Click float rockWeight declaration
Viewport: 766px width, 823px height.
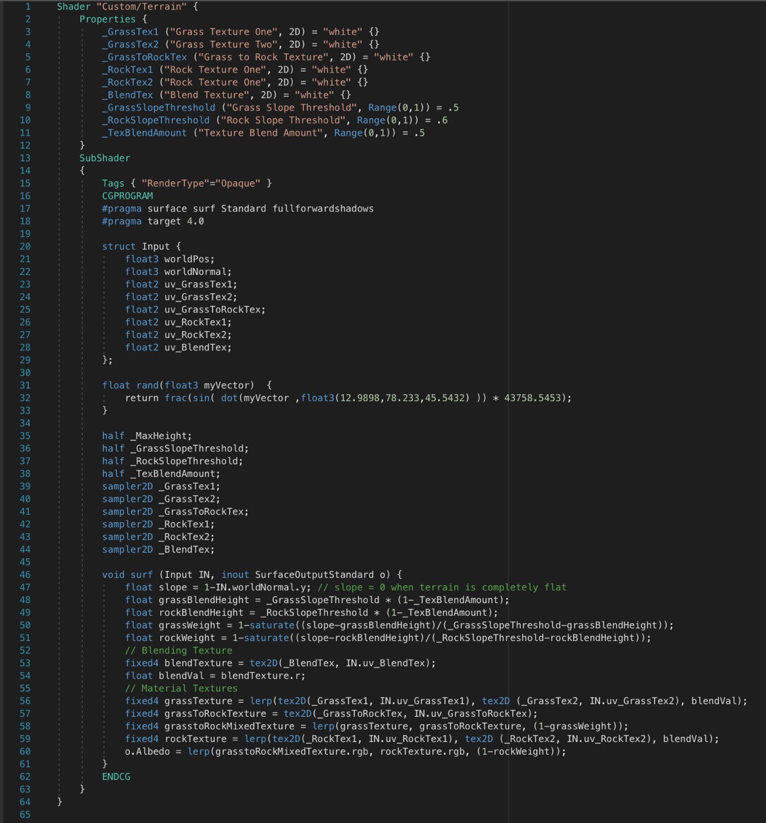click(x=388, y=638)
